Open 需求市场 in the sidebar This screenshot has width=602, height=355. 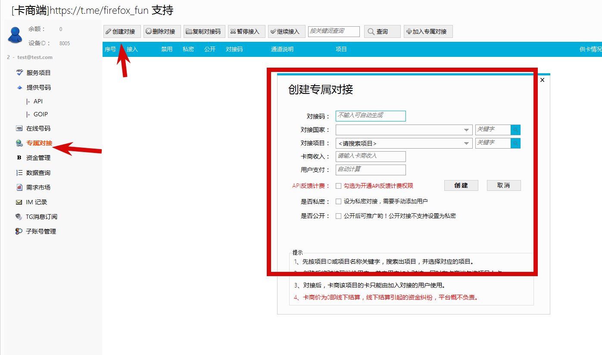point(38,187)
